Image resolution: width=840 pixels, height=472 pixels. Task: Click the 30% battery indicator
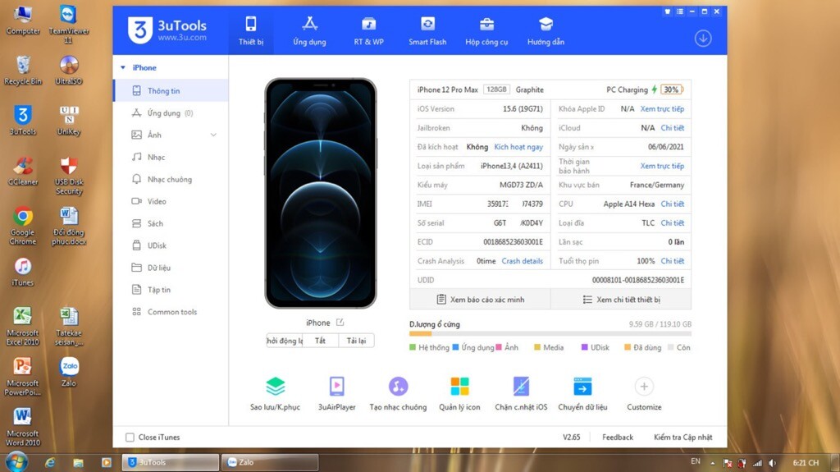671,89
